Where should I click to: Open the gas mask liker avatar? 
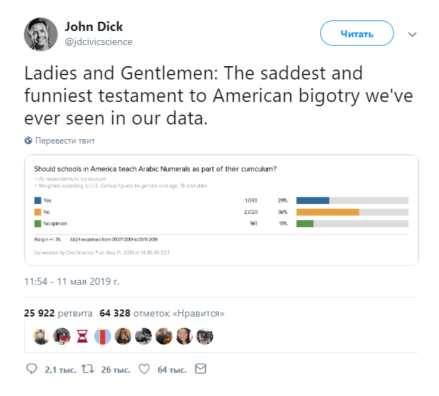(x=42, y=336)
